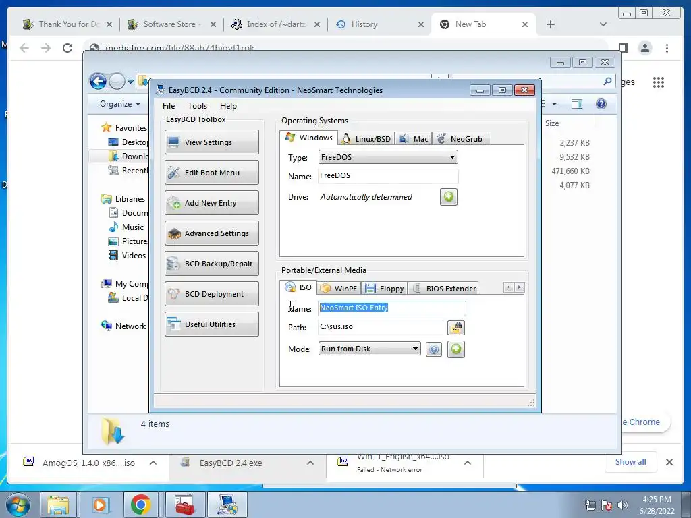Click Explorer forward navigation arrow
691x518 pixels.
coord(117,81)
